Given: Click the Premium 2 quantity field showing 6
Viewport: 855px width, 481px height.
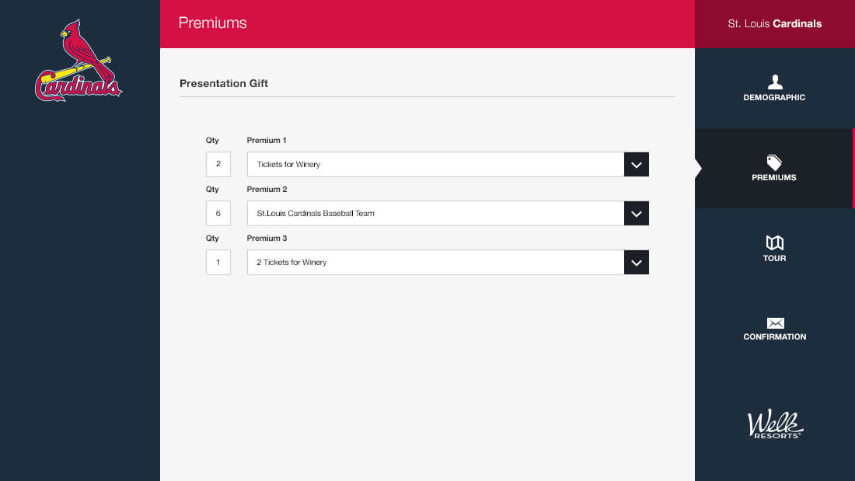Looking at the screenshot, I should tap(218, 213).
